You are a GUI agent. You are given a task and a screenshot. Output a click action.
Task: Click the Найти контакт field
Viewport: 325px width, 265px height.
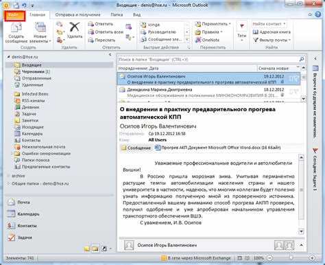[x=269, y=24]
